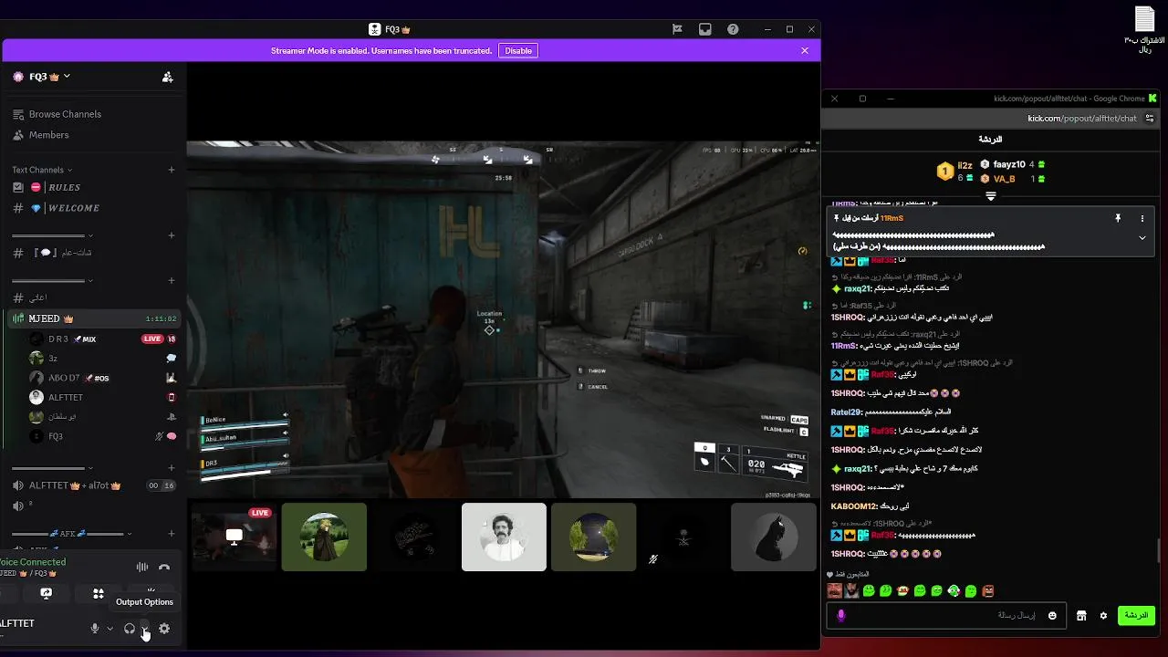Open Discord user settings gear
This screenshot has width=1168, height=657.
coord(164,629)
